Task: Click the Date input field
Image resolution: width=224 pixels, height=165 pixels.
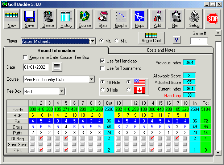Action: coord(36,67)
